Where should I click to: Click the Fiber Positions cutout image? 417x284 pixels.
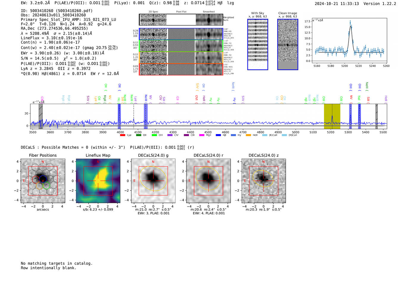coord(43,181)
